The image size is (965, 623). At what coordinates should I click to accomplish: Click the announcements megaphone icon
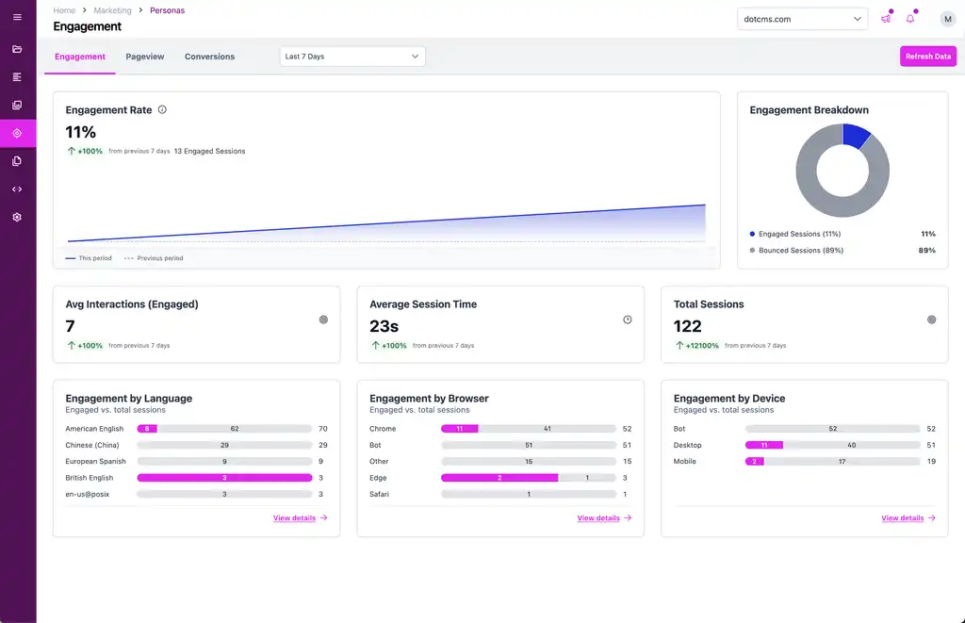[x=886, y=19]
